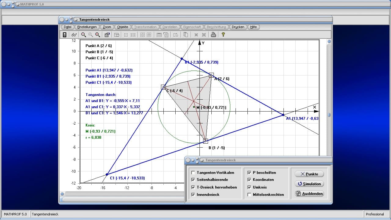The height and width of the screenshot is (220, 391).
Task: Click the 'Tangenten durch:' heading text
Action: click(101, 95)
